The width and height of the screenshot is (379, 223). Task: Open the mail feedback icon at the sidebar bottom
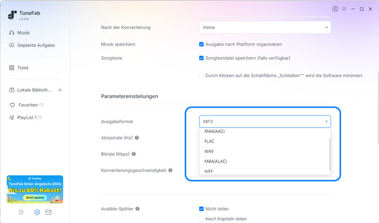coord(48,212)
